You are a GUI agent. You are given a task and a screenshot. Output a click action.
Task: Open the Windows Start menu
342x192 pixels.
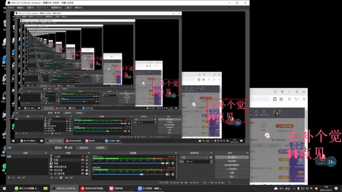pos(4,188)
